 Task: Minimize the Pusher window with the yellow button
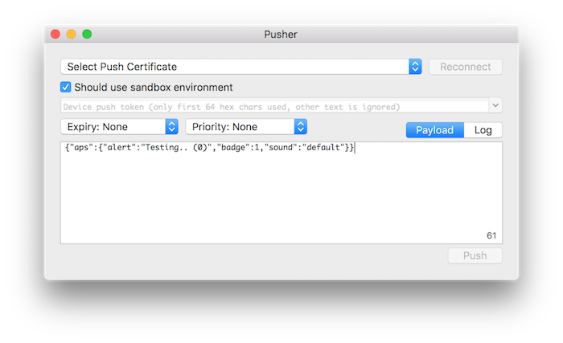pyautogui.click(x=71, y=35)
